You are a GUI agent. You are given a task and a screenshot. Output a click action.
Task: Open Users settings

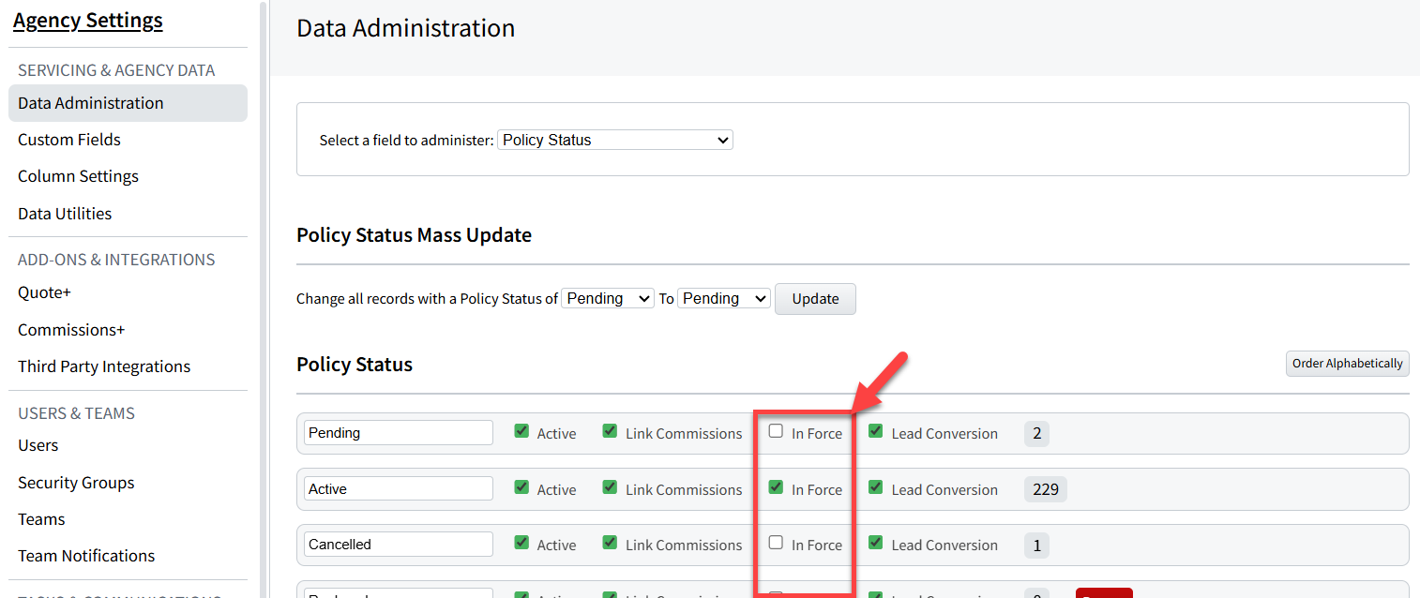[38, 445]
